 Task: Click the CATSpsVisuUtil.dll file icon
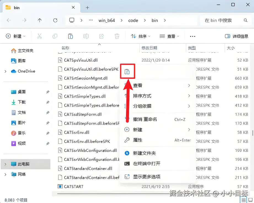pyautogui.click(x=60, y=60)
